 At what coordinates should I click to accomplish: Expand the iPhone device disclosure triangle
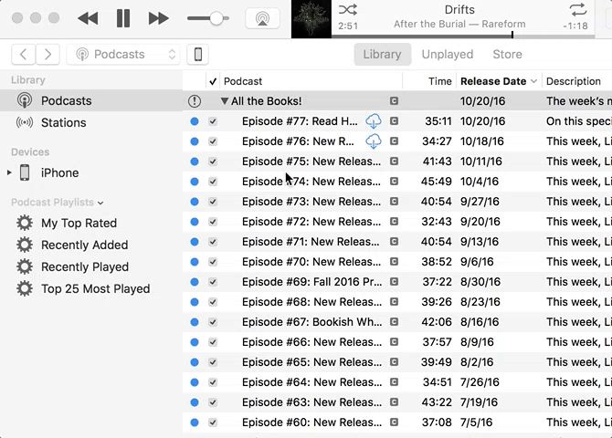9,172
